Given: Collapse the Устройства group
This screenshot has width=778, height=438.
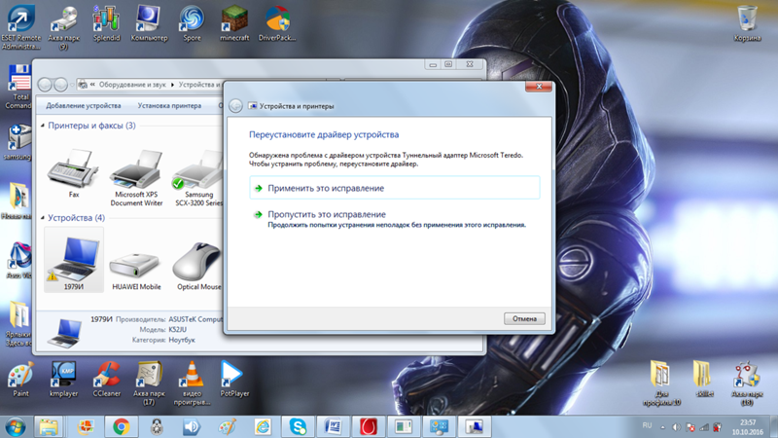Looking at the screenshot, I should 43,217.
